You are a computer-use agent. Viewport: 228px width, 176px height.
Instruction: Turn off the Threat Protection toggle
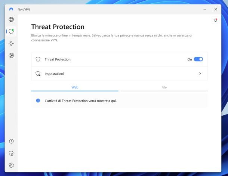[x=198, y=59]
